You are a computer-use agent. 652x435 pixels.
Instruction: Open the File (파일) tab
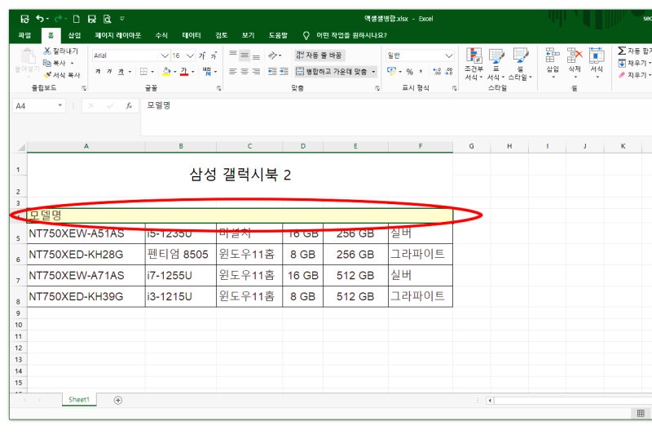pos(24,35)
